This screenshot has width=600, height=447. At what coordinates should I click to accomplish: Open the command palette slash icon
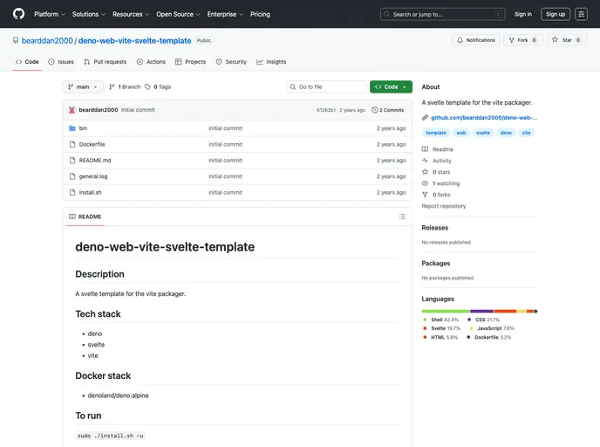coord(498,14)
